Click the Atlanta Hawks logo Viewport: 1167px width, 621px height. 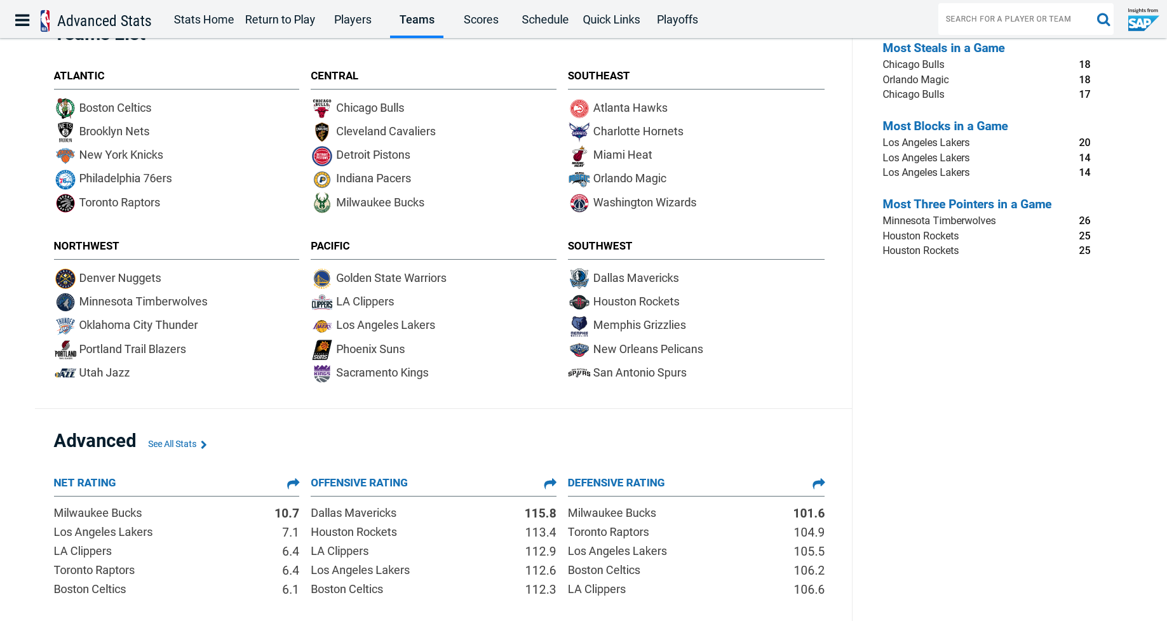[x=579, y=109]
